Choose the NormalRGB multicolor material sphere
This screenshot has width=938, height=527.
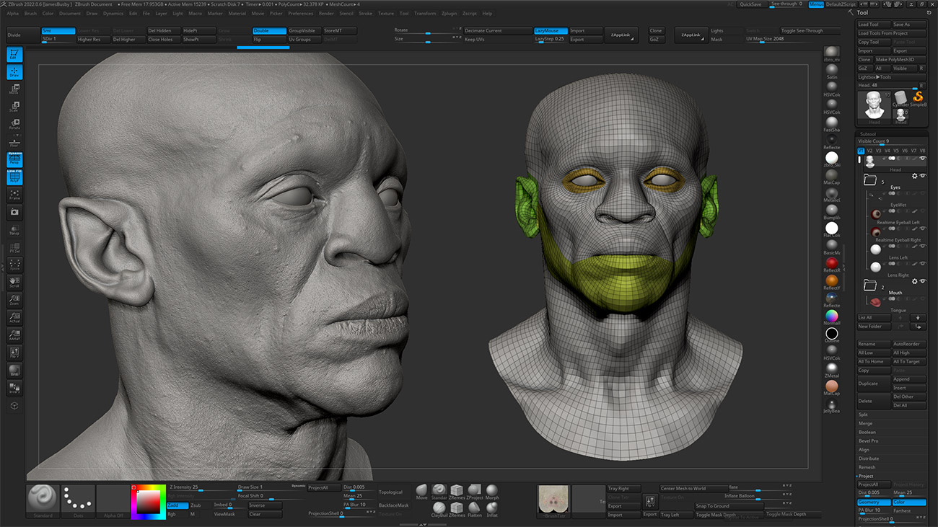coord(832,316)
